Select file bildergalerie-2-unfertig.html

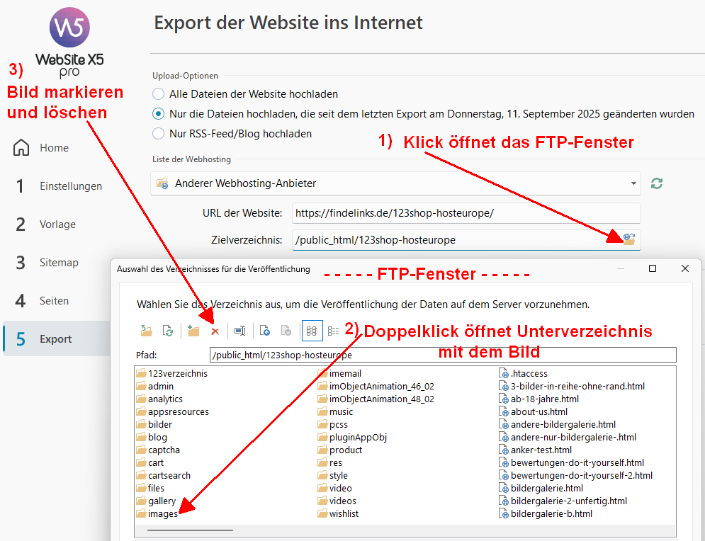[x=563, y=501]
